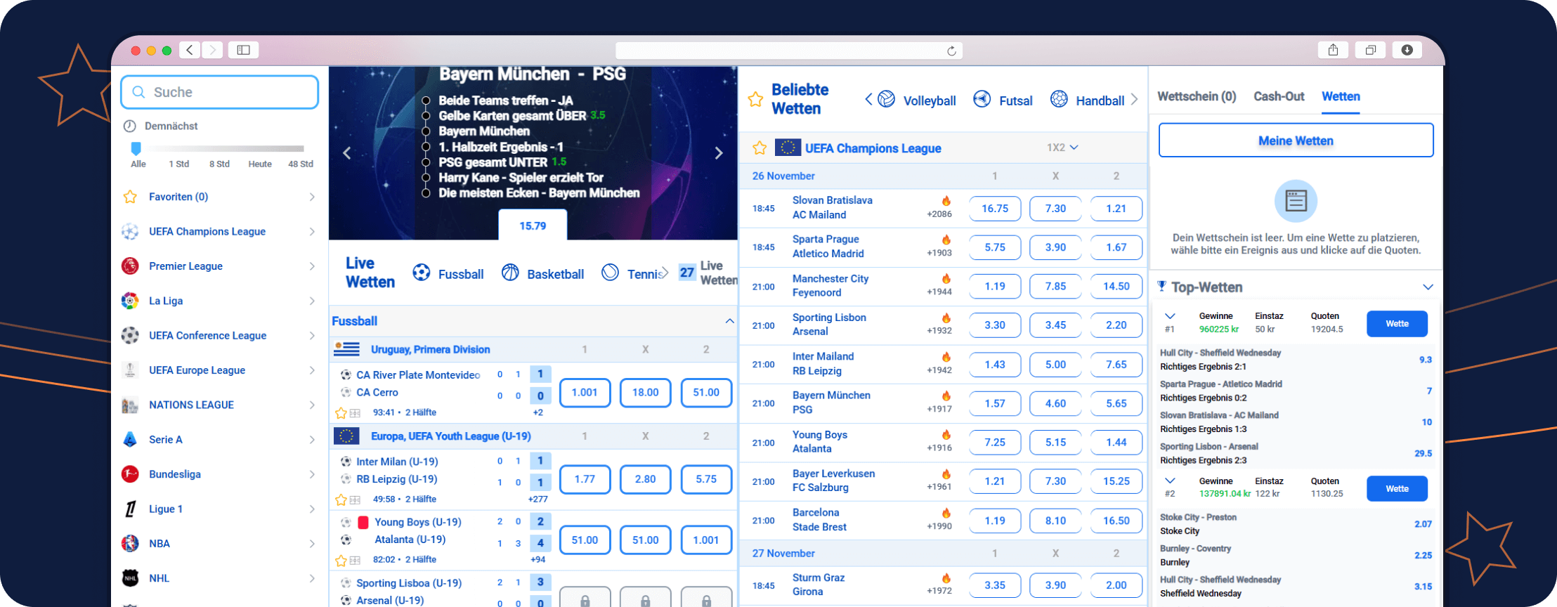Click star icon next to Beliebte Wetten

[755, 99]
